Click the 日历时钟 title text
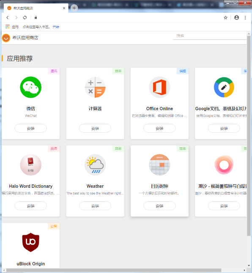 159,186
